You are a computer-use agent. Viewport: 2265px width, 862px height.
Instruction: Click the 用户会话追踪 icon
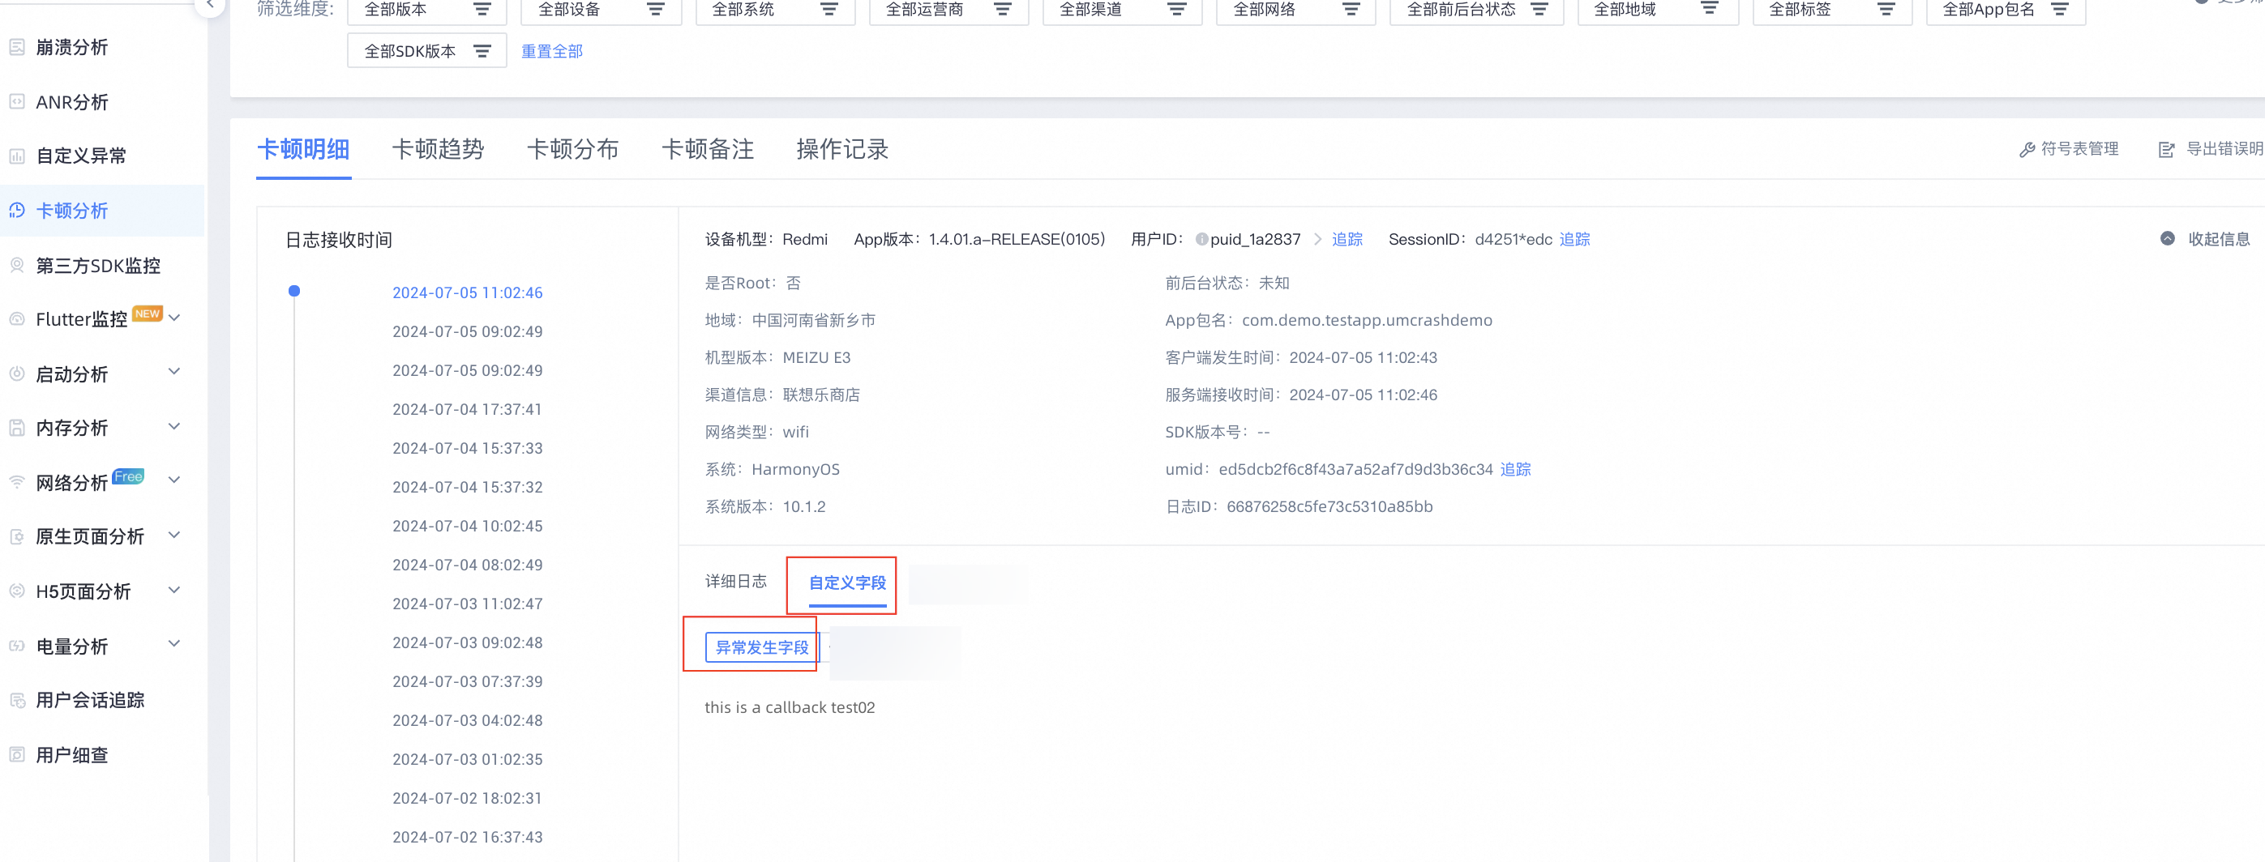17,700
